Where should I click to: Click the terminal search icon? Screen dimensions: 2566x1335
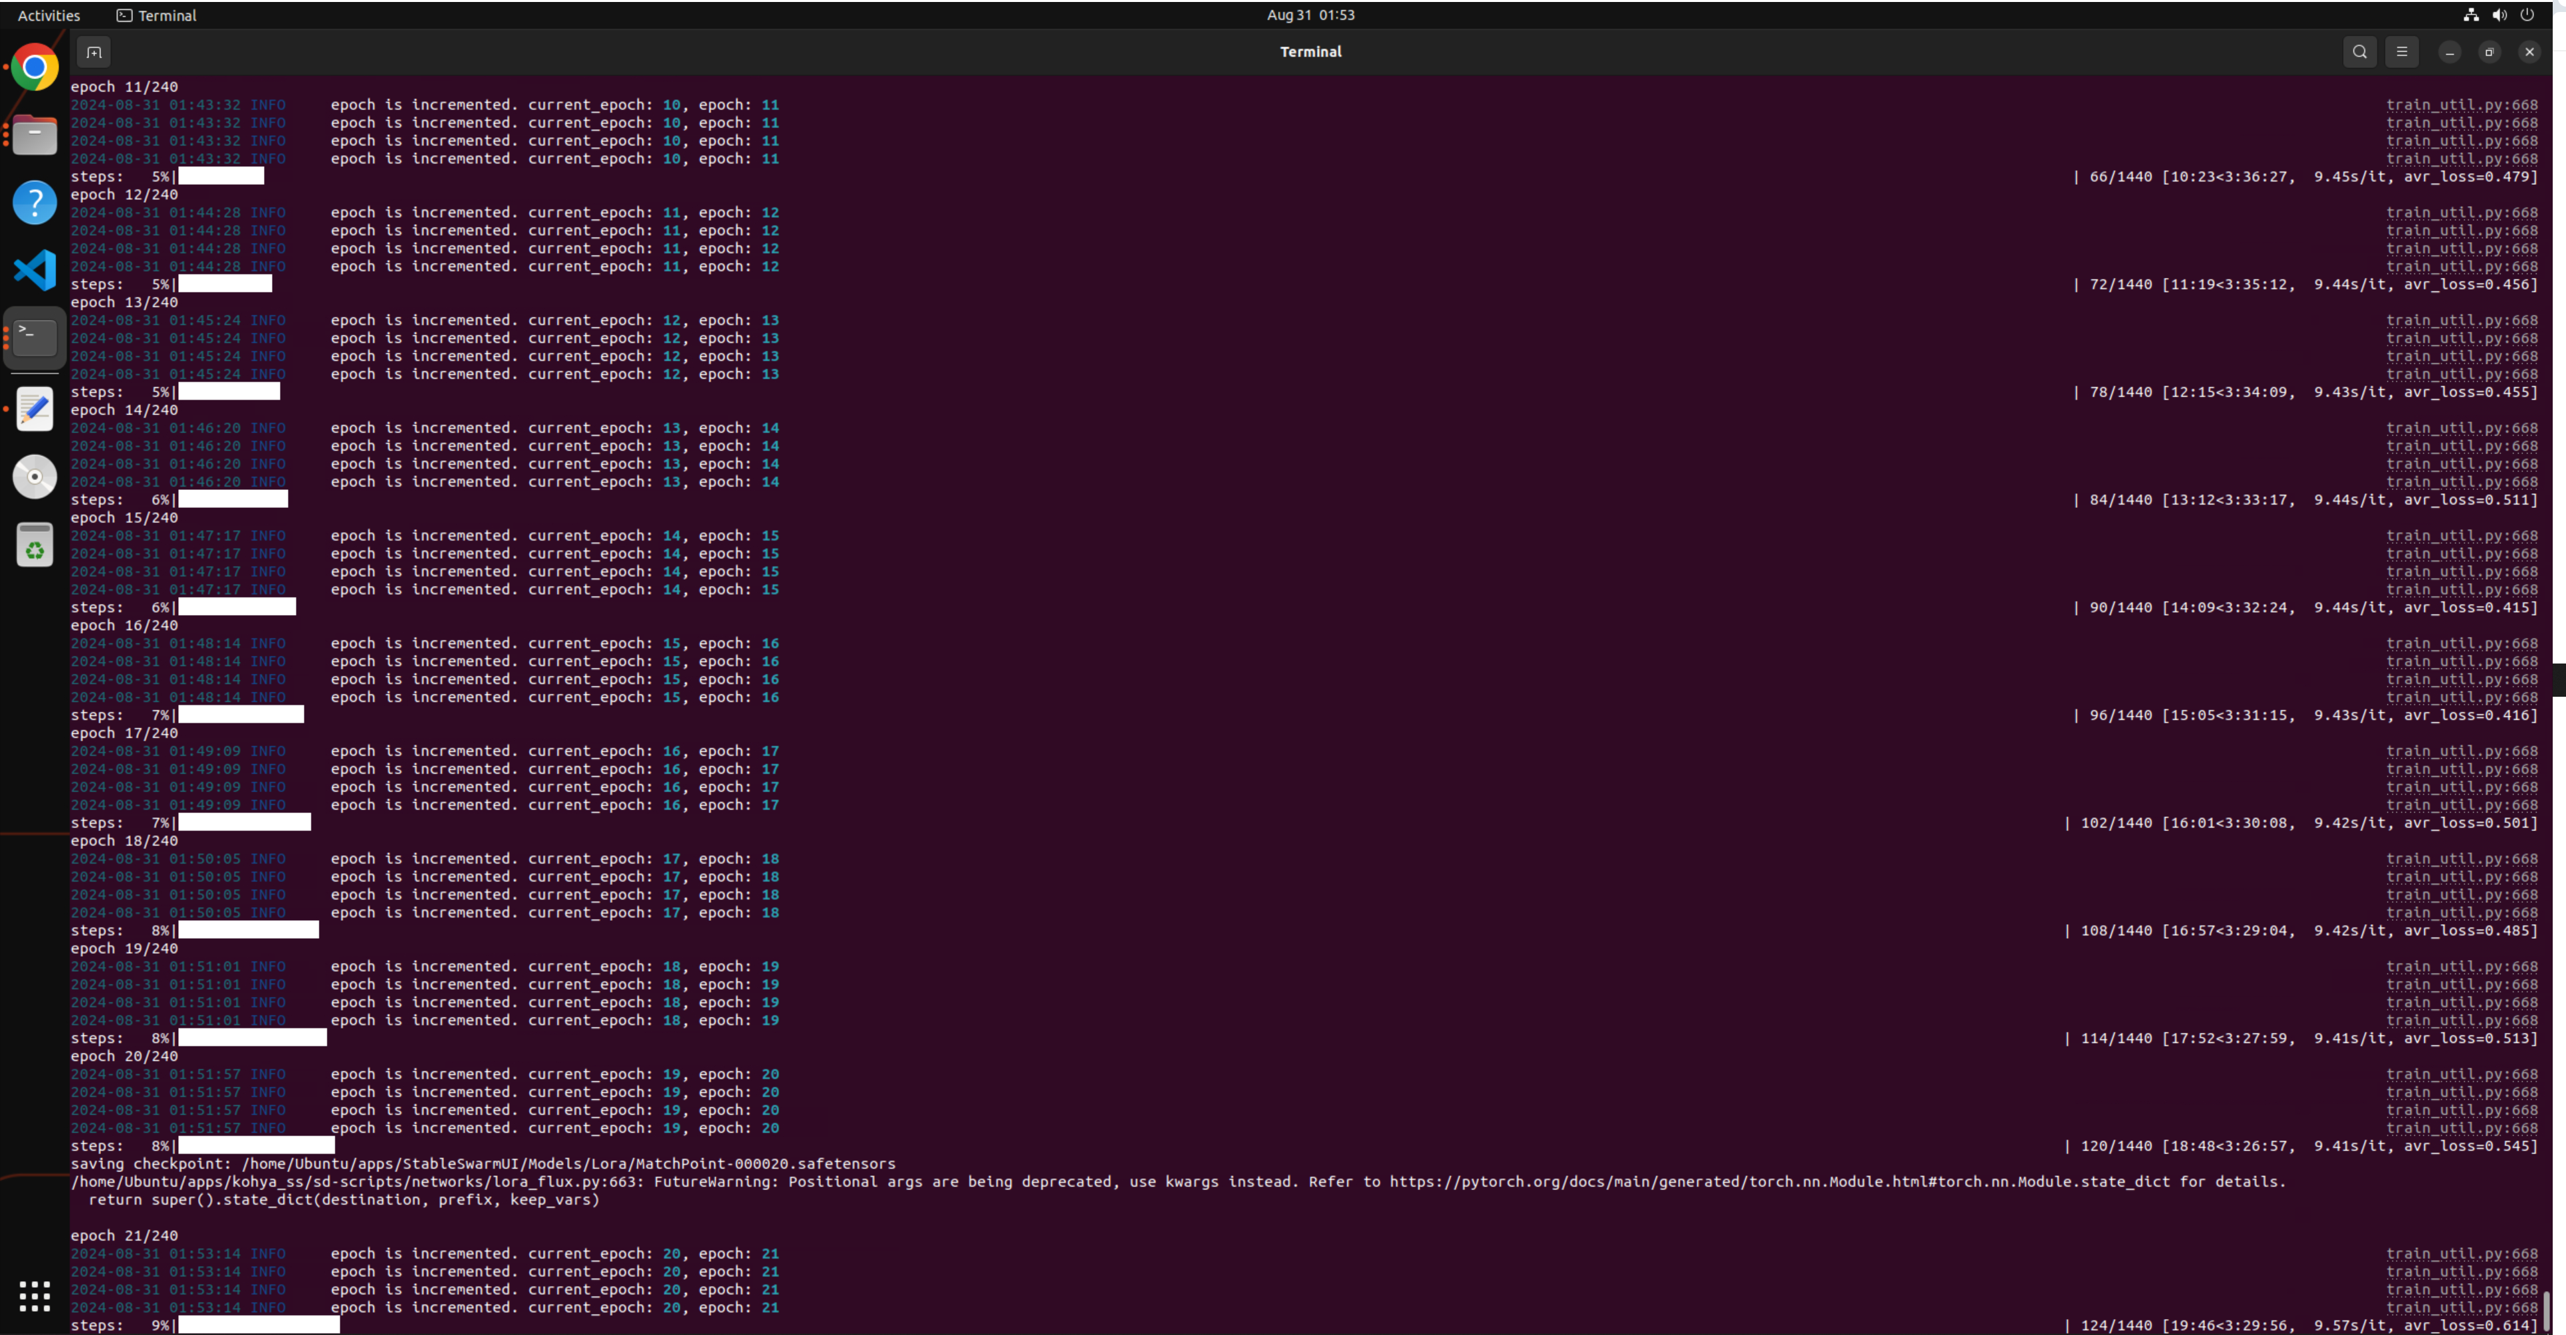coord(2359,52)
